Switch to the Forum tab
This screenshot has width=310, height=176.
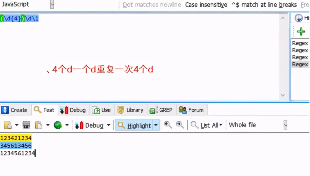point(191,110)
